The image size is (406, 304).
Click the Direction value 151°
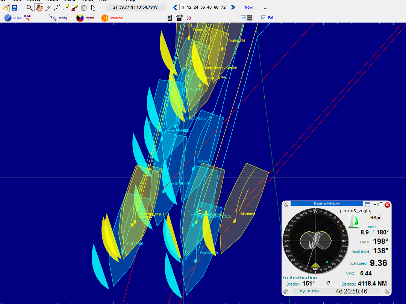(x=308, y=284)
